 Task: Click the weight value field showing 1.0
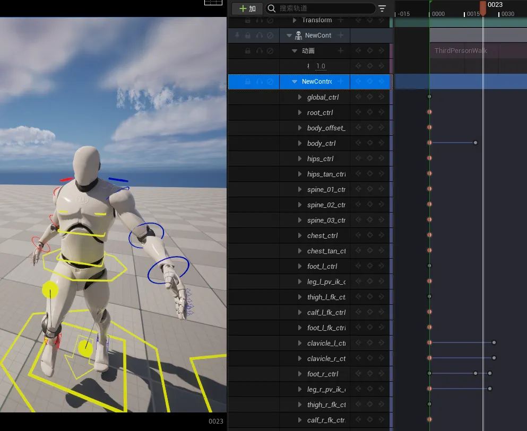pyautogui.click(x=321, y=66)
